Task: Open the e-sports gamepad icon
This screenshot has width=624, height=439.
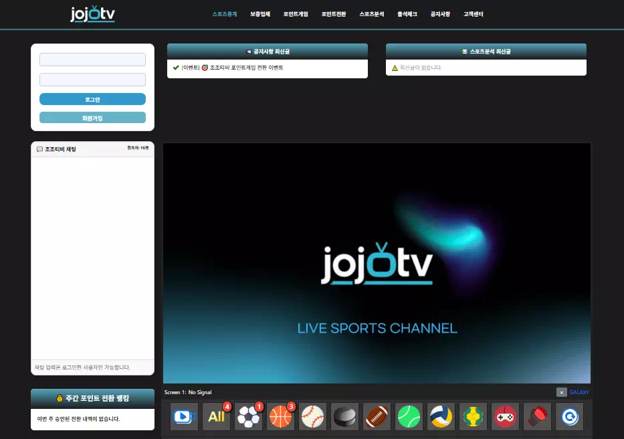Action: coord(506,417)
